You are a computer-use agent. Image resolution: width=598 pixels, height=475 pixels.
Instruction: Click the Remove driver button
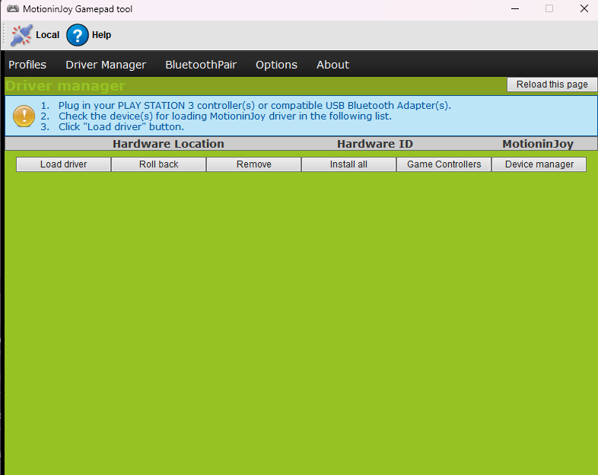tap(254, 164)
